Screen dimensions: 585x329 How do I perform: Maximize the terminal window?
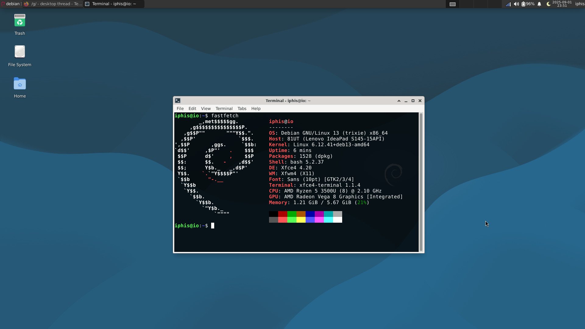click(413, 101)
